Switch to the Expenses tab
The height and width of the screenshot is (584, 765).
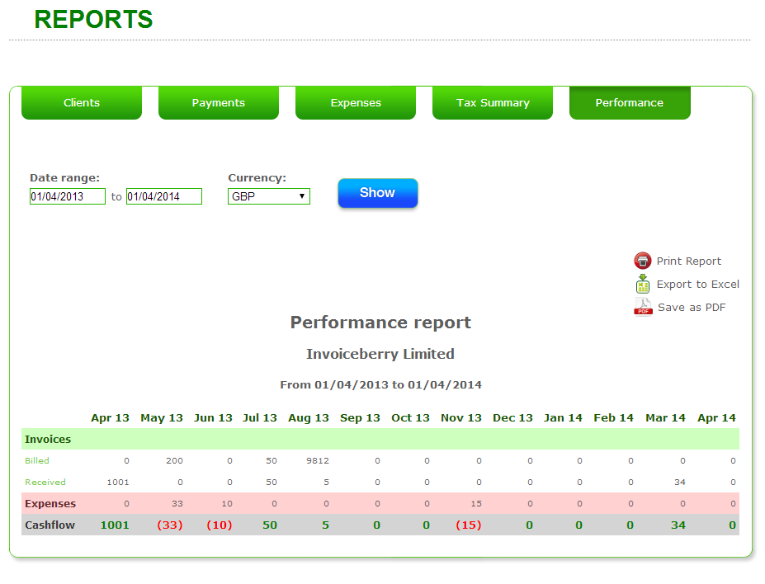(355, 102)
